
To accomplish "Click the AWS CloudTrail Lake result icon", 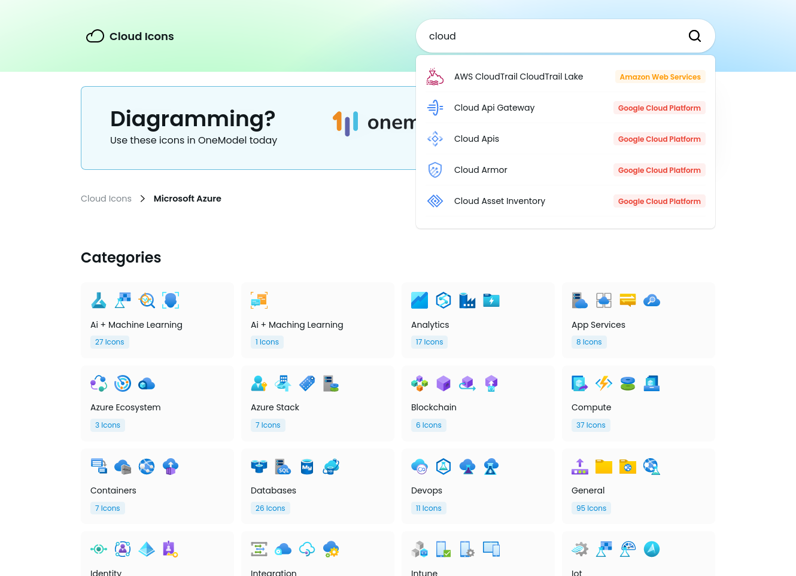I will click(x=435, y=77).
